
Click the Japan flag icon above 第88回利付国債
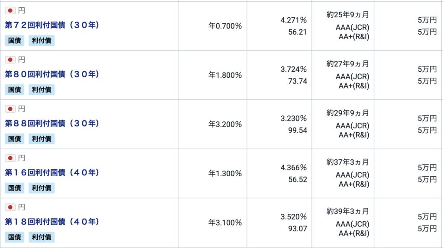[x=10, y=109]
